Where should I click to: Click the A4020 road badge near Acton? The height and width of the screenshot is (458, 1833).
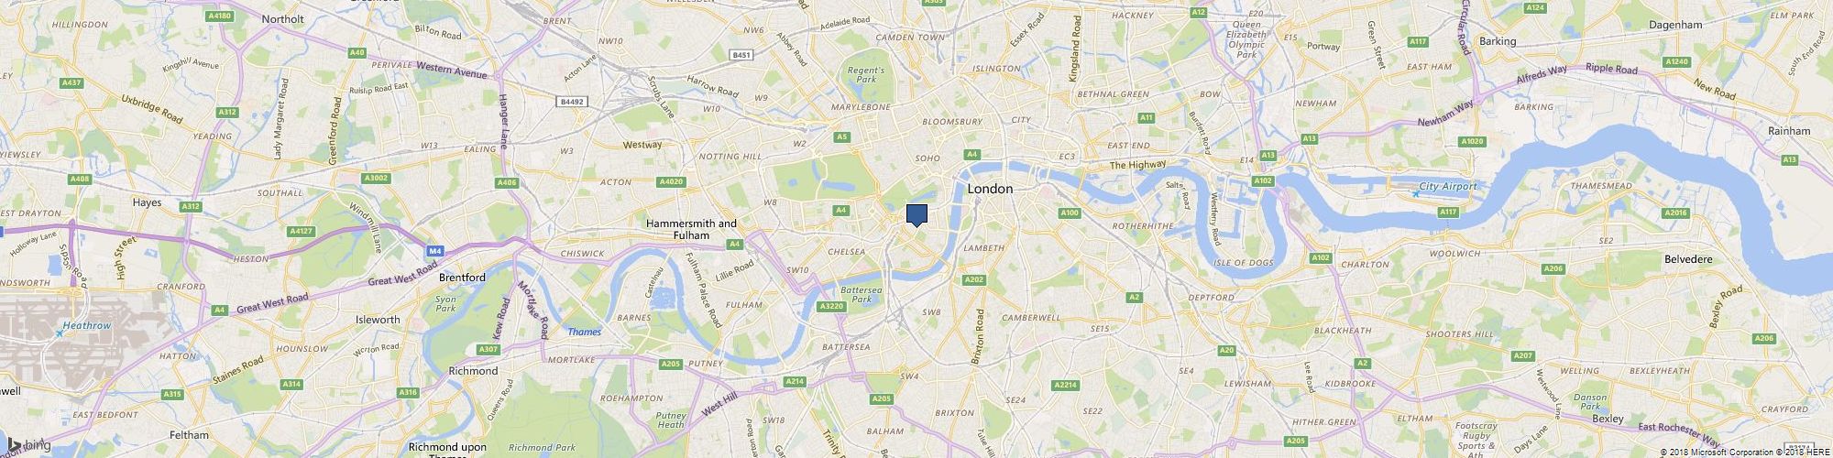(671, 182)
